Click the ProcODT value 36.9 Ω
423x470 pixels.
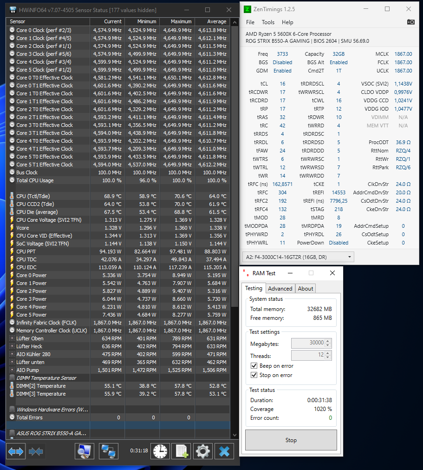click(x=403, y=142)
